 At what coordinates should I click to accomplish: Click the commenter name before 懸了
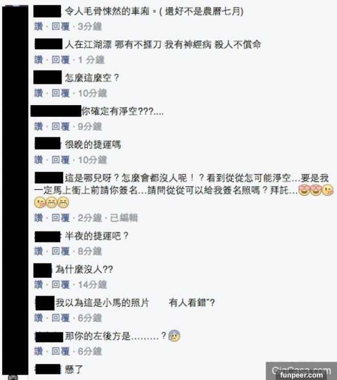(x=47, y=369)
